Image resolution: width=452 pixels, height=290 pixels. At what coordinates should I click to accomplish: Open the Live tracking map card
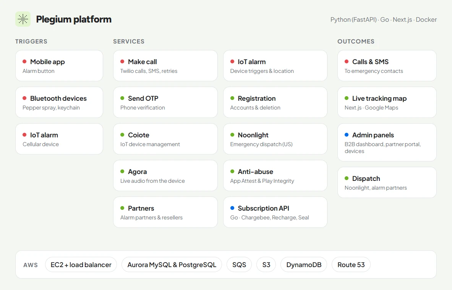coord(387,102)
